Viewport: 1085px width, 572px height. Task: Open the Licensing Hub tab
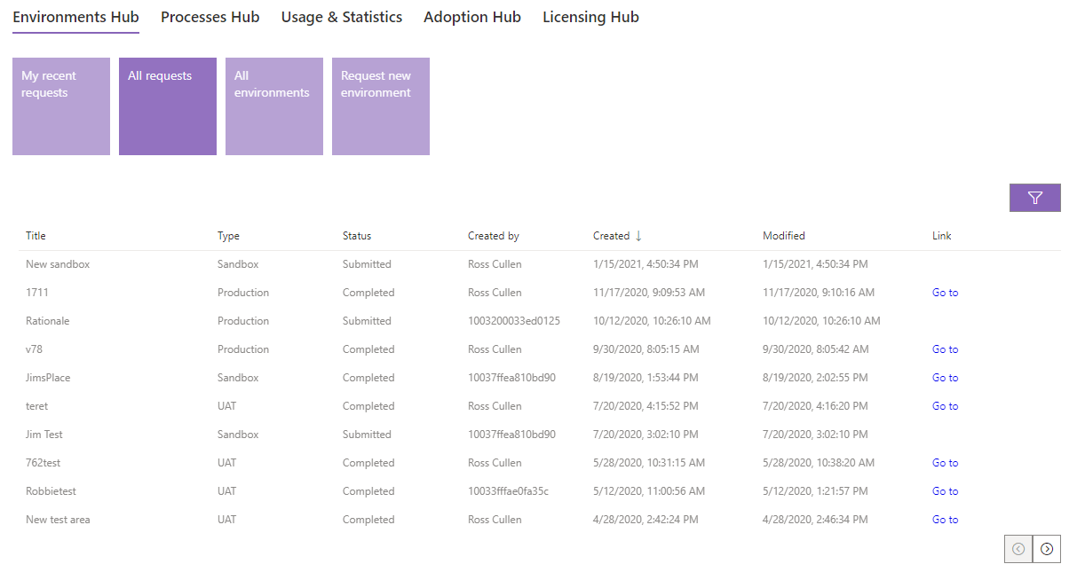(x=590, y=17)
